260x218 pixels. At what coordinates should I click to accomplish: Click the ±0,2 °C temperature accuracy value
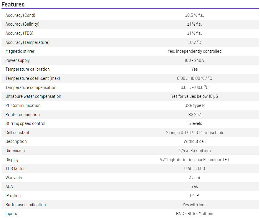(x=194, y=42)
